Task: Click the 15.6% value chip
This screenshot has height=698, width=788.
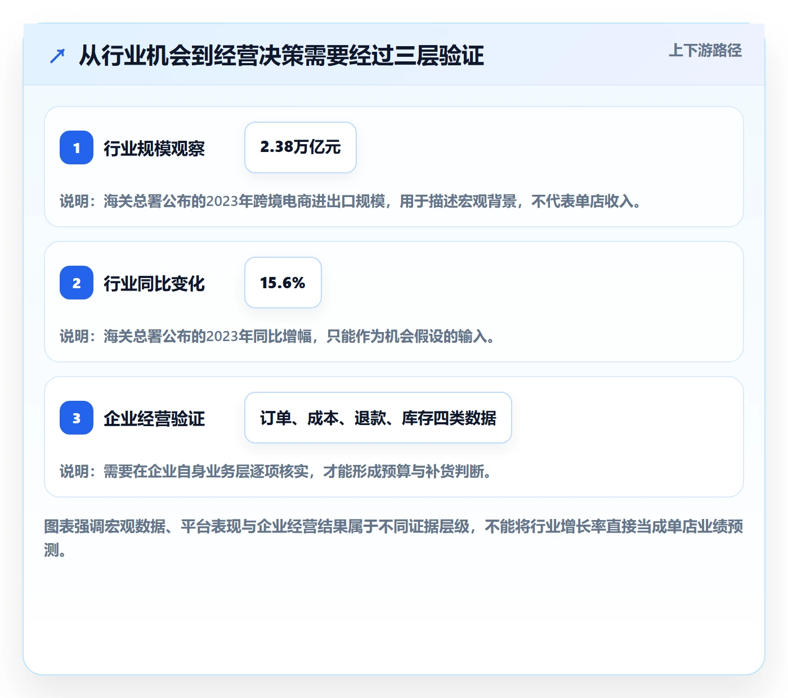Action: pyautogui.click(x=283, y=283)
